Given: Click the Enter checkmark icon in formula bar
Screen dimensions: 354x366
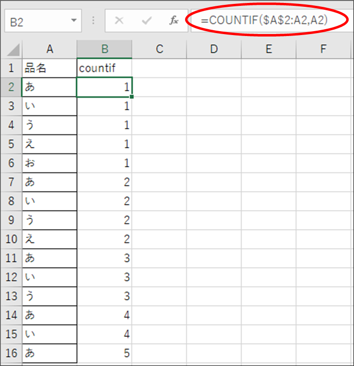Looking at the screenshot, I should coord(146,21).
